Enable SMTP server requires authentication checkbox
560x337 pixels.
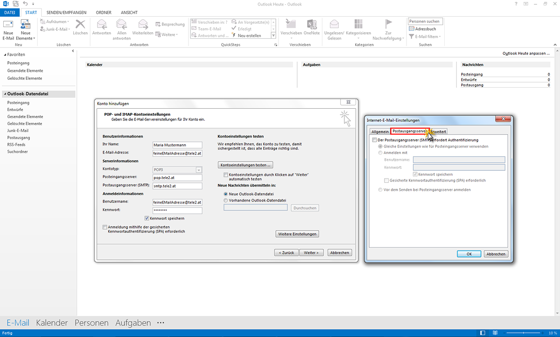(x=374, y=140)
